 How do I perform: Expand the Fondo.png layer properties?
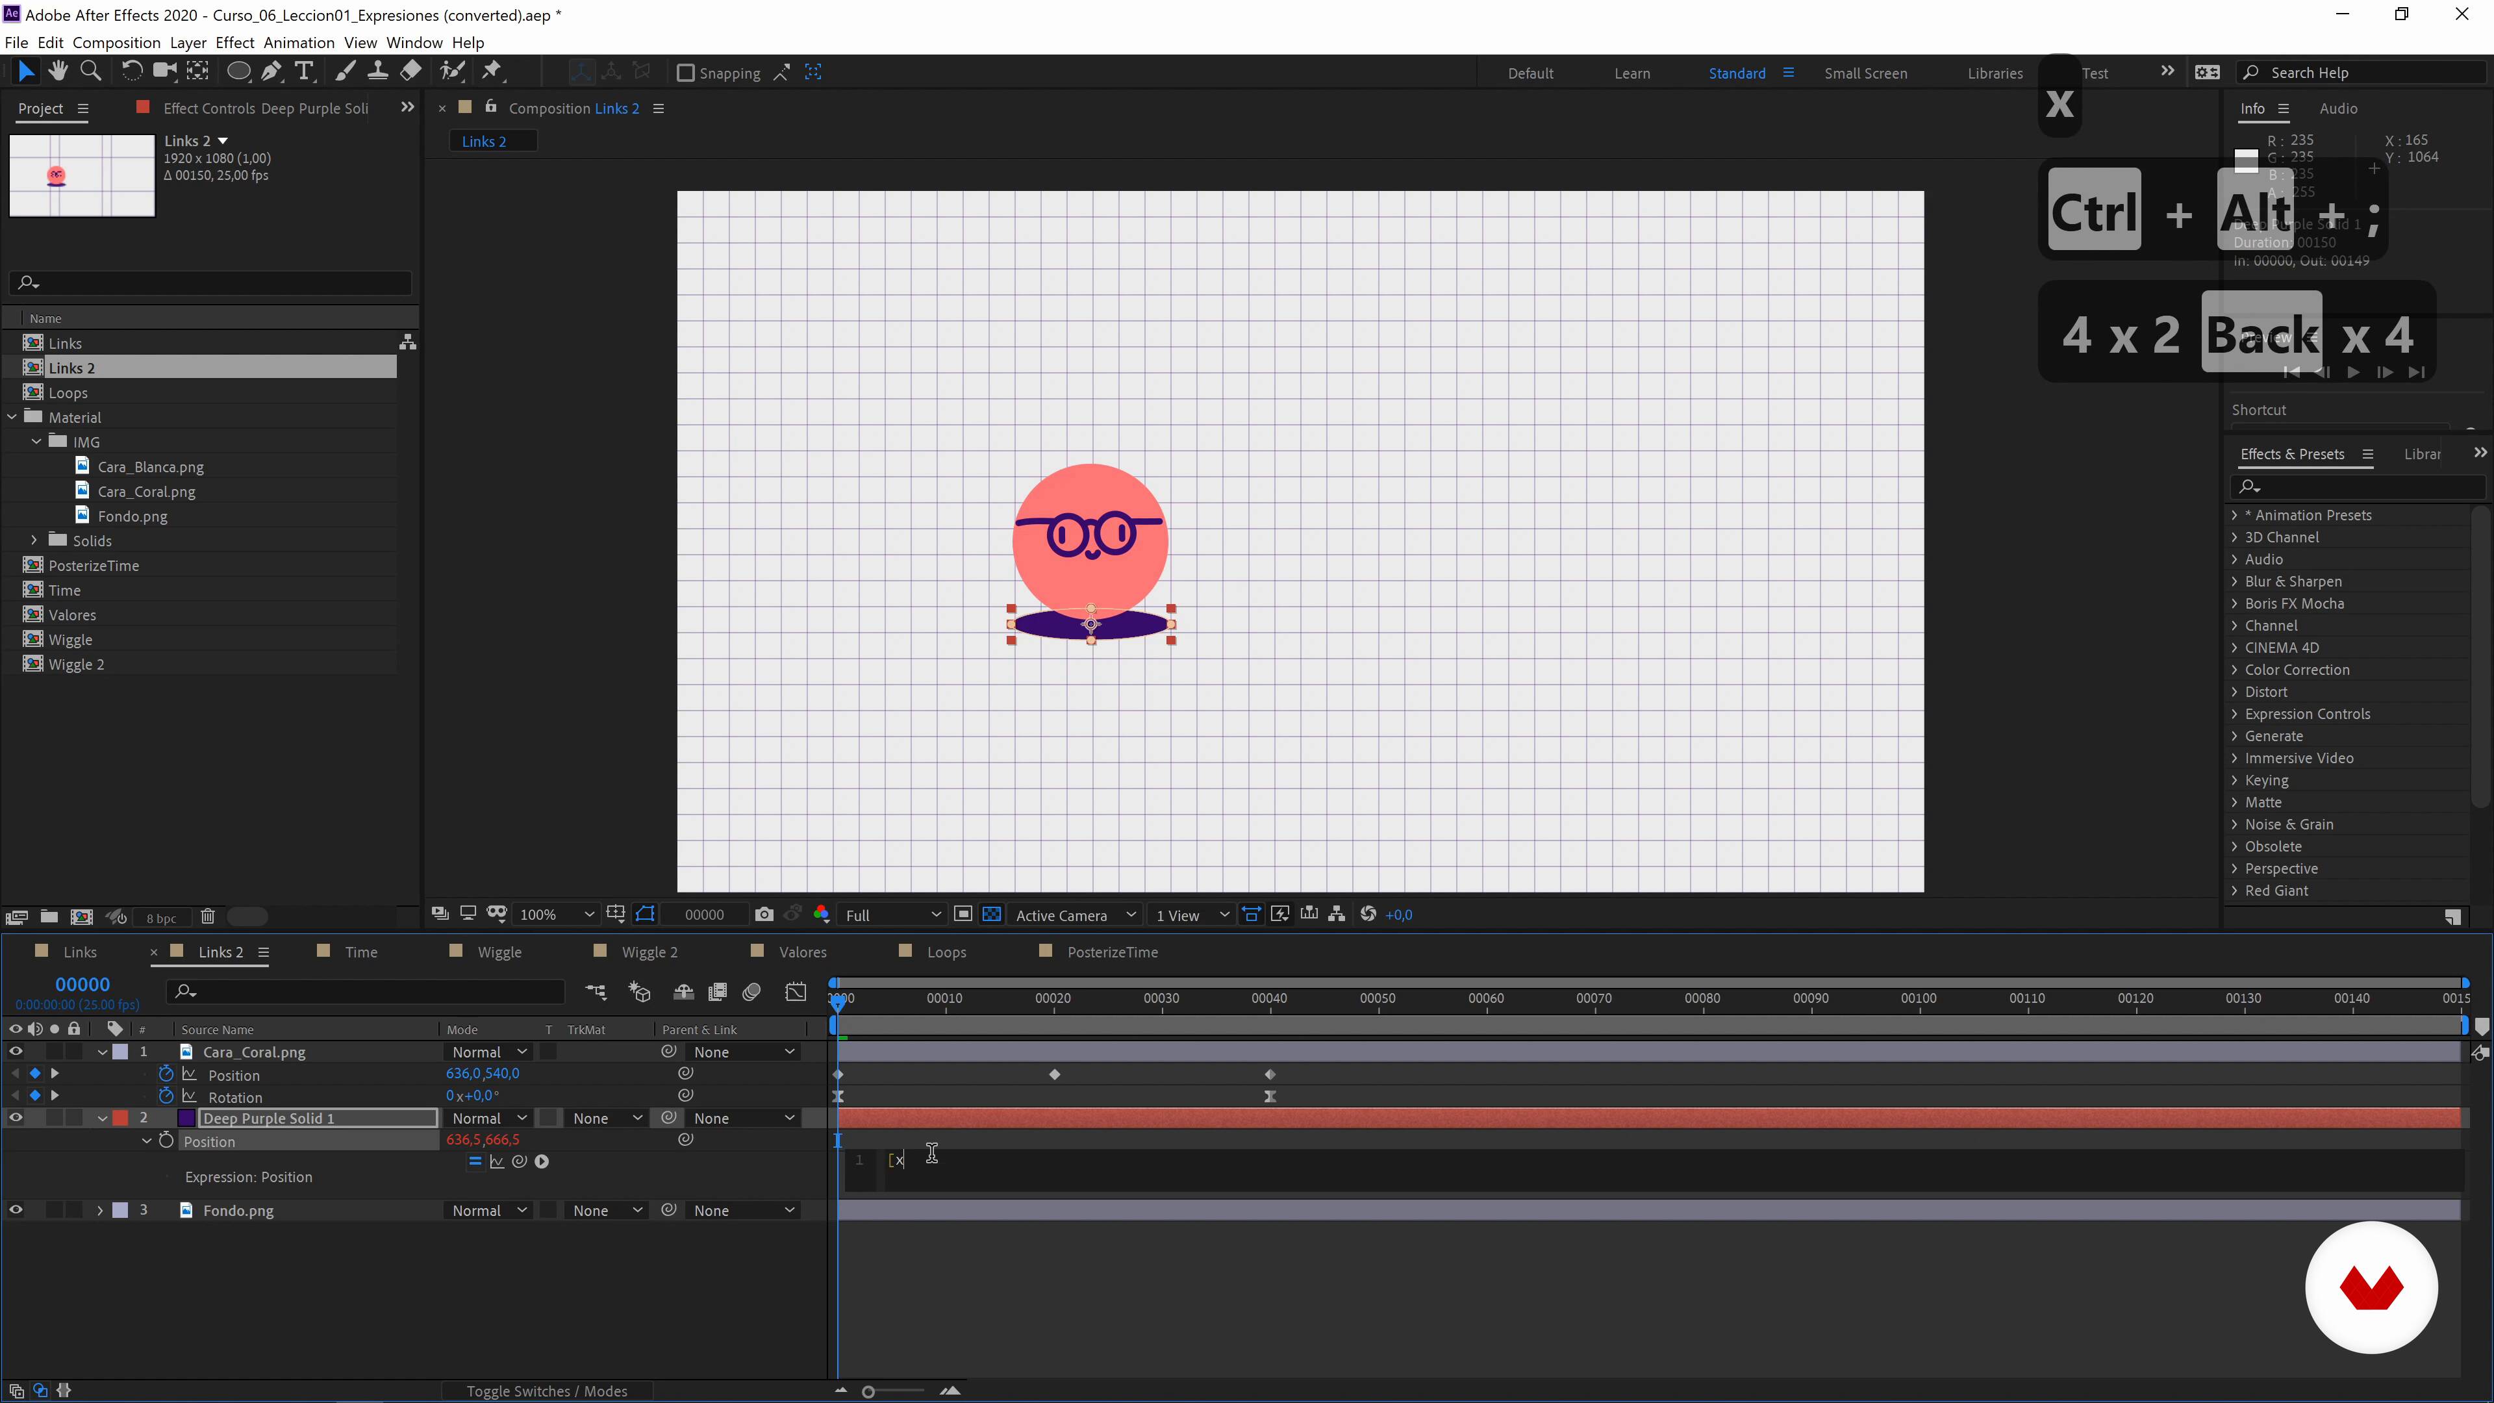(x=100, y=1210)
